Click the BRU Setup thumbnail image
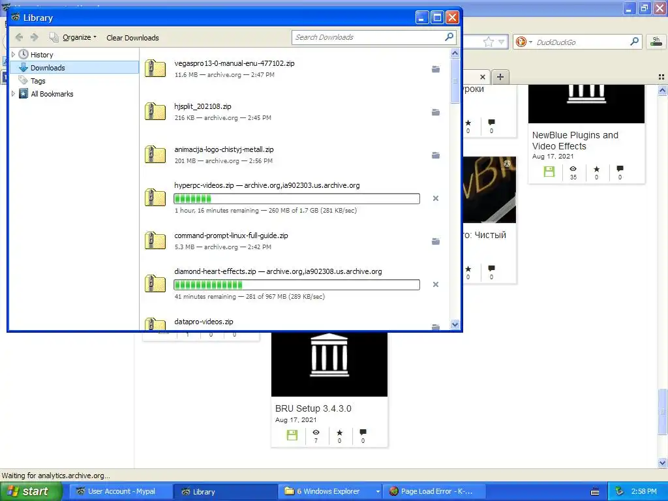This screenshot has height=501, width=668. 329,364
